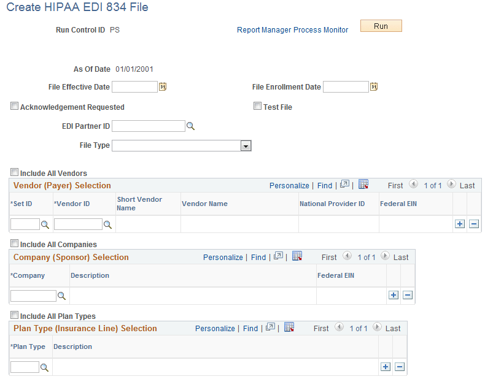The image size is (485, 379).
Task: Add a row in Vendor (Payer) Selection
Action: tap(460, 224)
